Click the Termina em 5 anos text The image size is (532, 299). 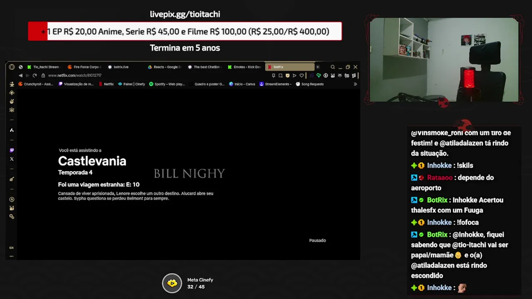click(x=185, y=48)
